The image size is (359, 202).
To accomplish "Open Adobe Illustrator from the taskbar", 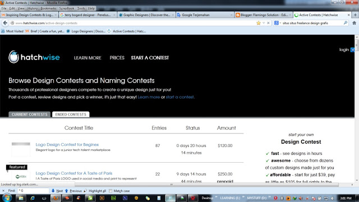I will pyautogui.click(x=102, y=198).
